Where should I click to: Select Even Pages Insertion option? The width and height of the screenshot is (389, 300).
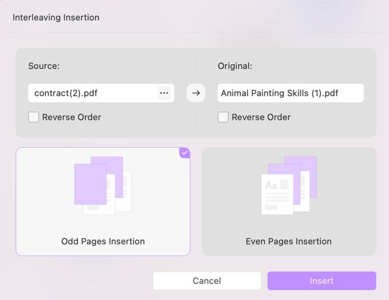click(x=288, y=201)
